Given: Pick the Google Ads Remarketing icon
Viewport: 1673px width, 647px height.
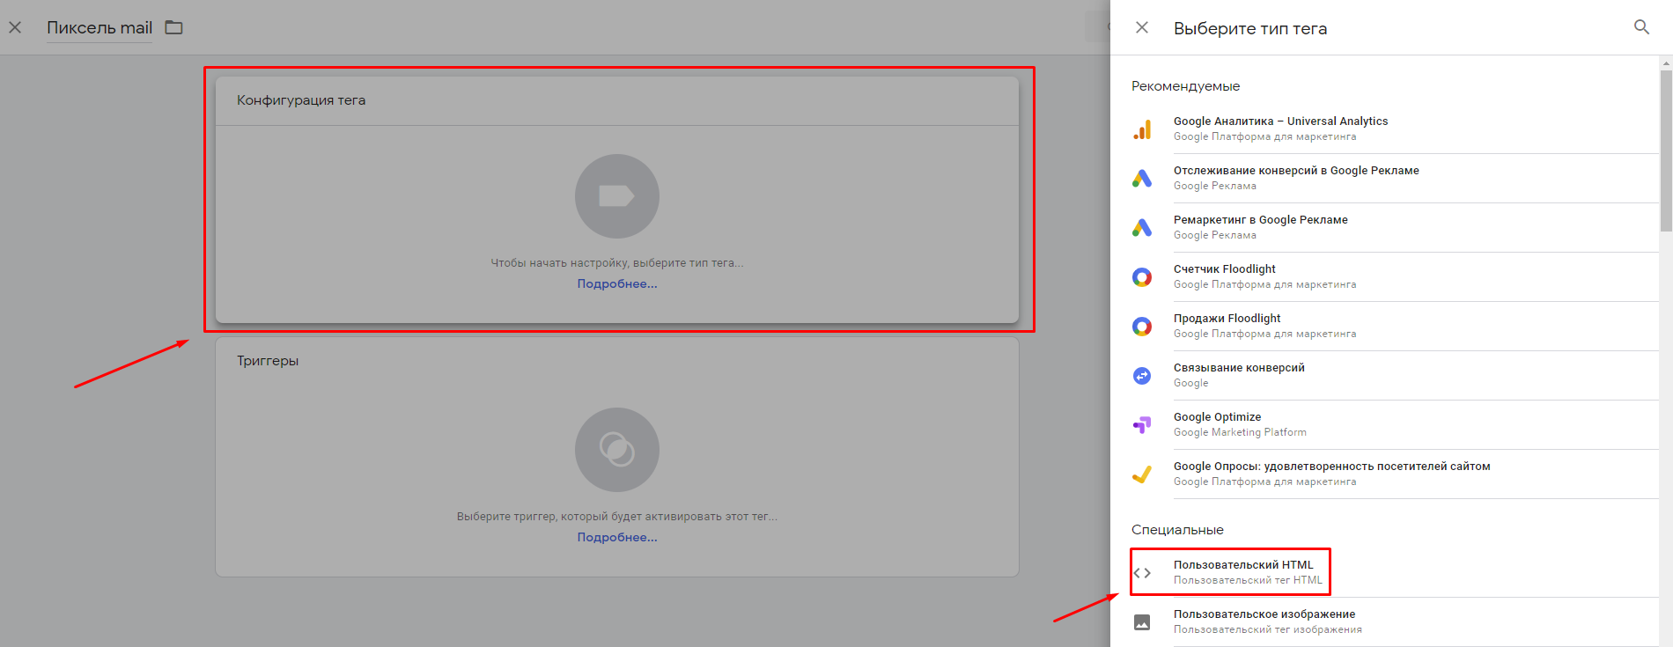Looking at the screenshot, I should (1142, 228).
